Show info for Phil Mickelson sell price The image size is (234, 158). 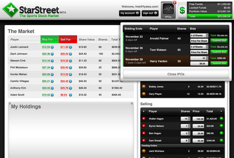point(71,68)
